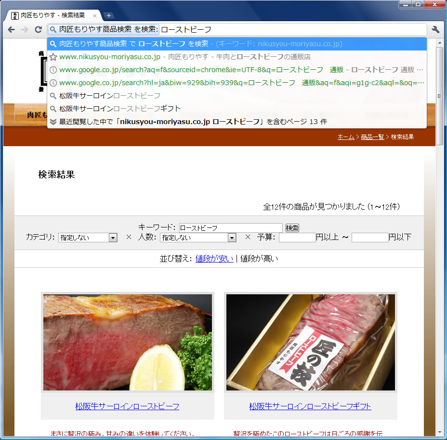Select bookmarked www.nikusyou-moriyasu.co.jp suggestion
This screenshot has width=447, height=440.
(x=237, y=57)
